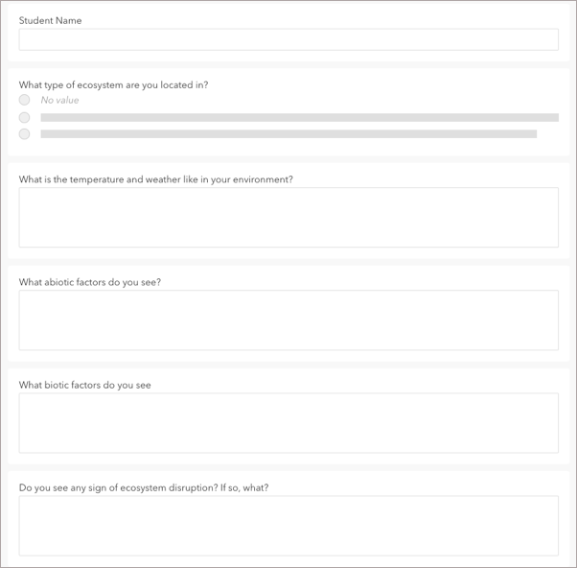Click the third ecosystem option's gray placeholder bar

(288, 134)
